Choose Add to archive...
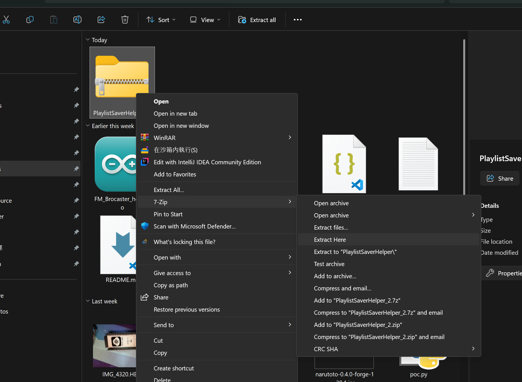The image size is (522, 382). click(x=389, y=276)
